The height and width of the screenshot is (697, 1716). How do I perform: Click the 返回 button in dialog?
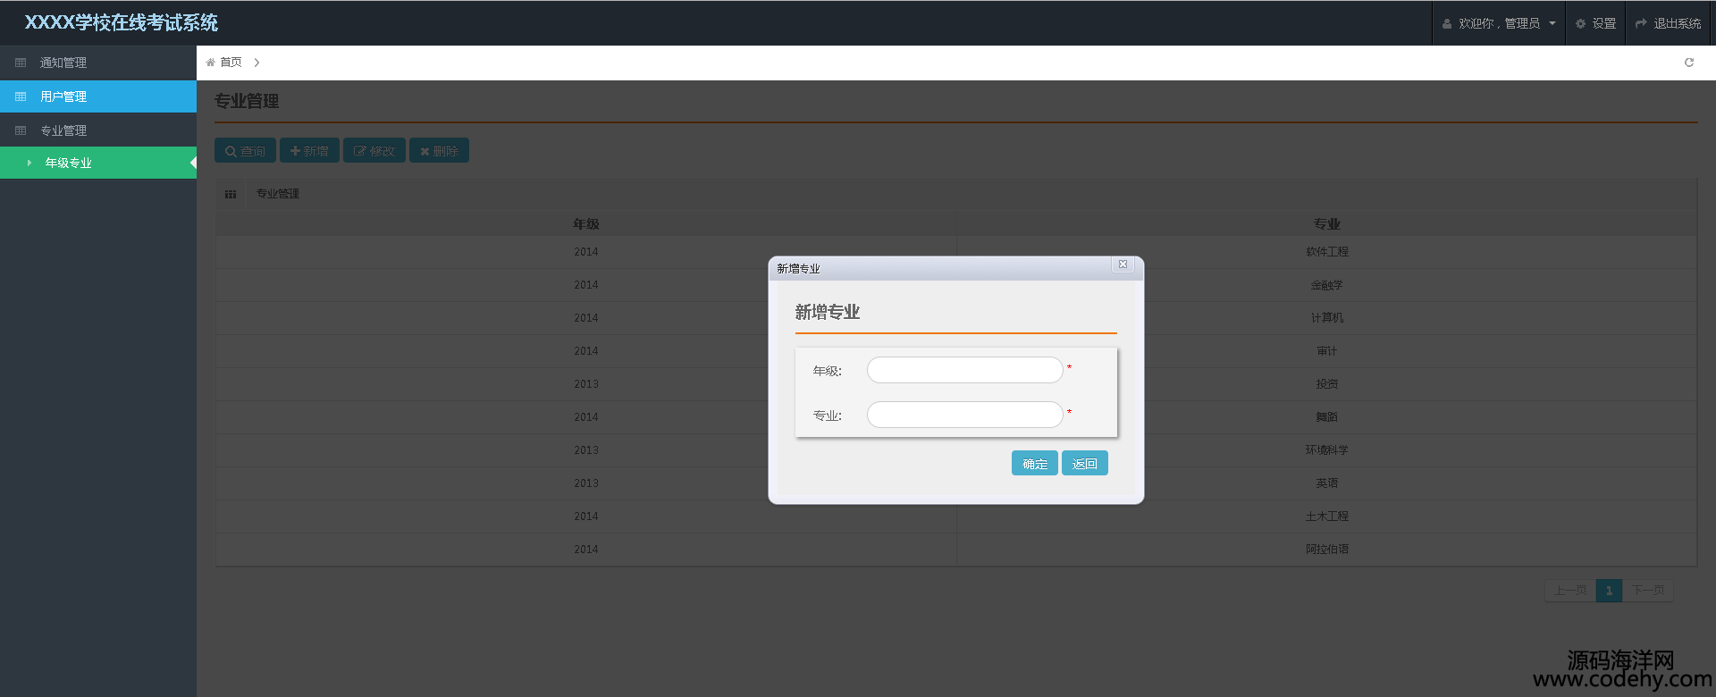point(1085,463)
